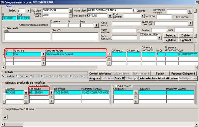Click into the Obs. OS text area
The width and height of the screenshot is (199, 127).
click(75, 37)
